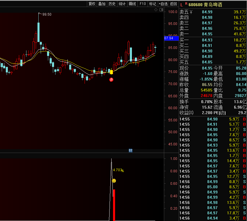Click the 流通 value 6.96亿
Image resolution: width=247 pixels, height=221 pixels.
tap(240, 107)
